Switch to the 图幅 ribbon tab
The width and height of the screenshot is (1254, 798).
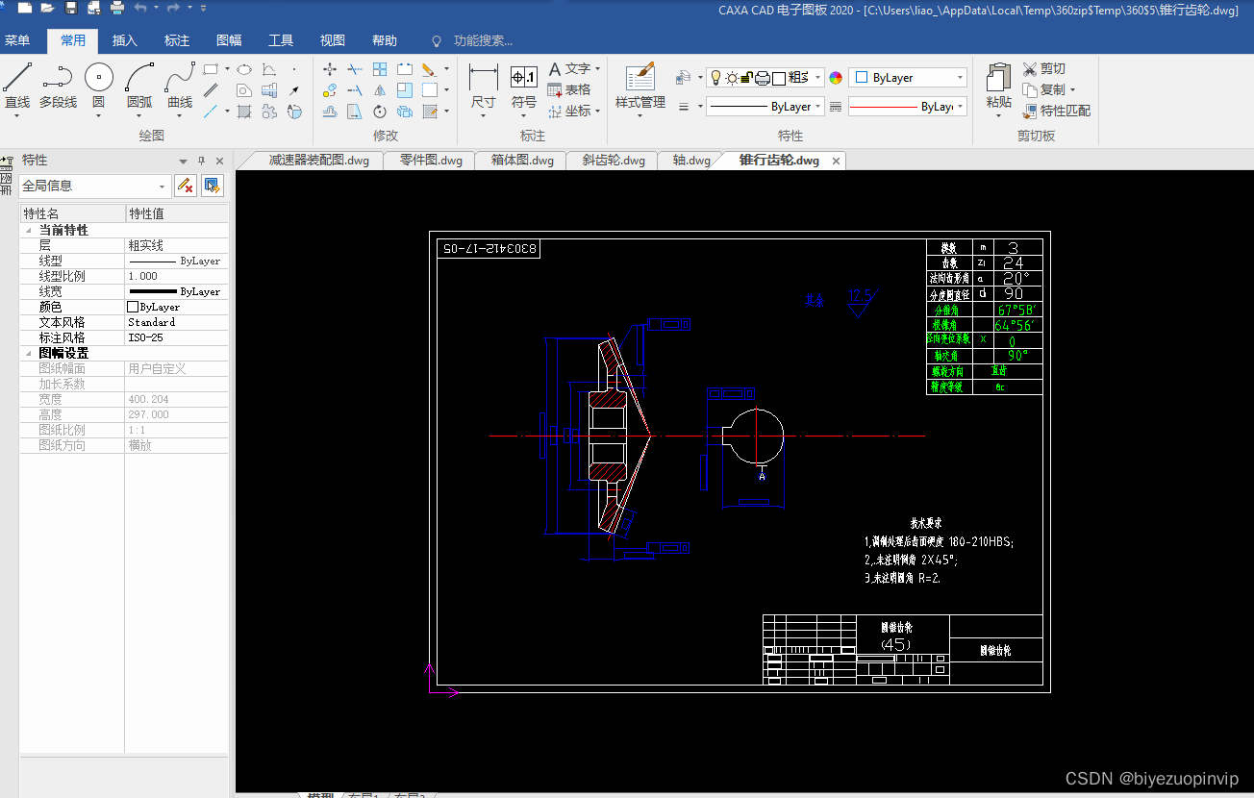click(x=229, y=40)
